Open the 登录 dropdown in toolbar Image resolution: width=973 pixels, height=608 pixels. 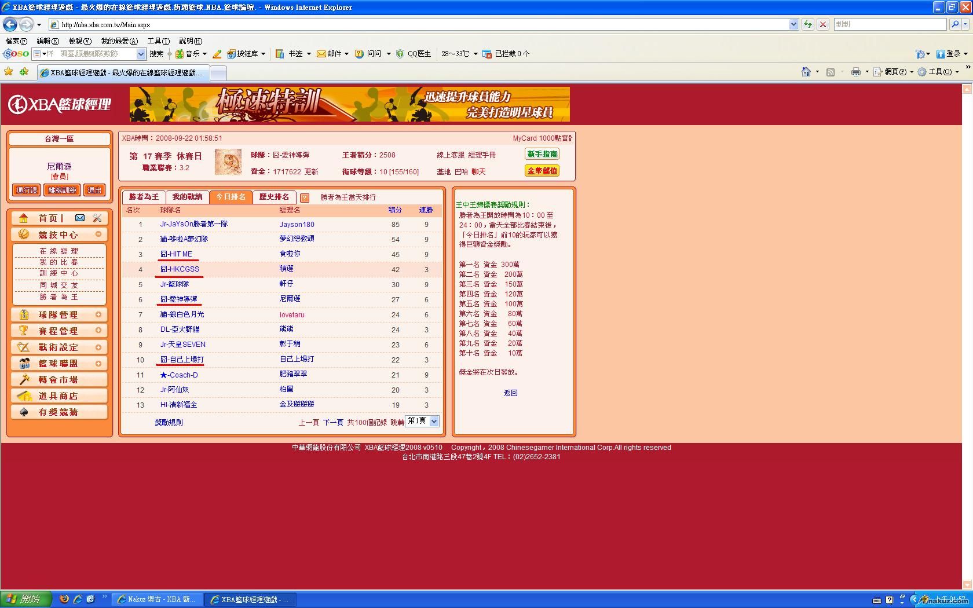965,54
